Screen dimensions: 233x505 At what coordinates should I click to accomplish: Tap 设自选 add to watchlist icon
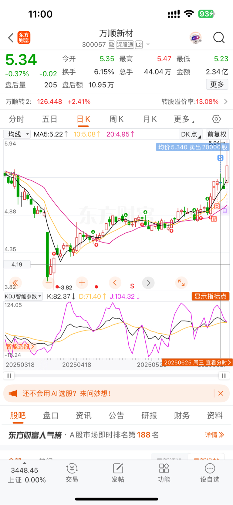click(210, 473)
